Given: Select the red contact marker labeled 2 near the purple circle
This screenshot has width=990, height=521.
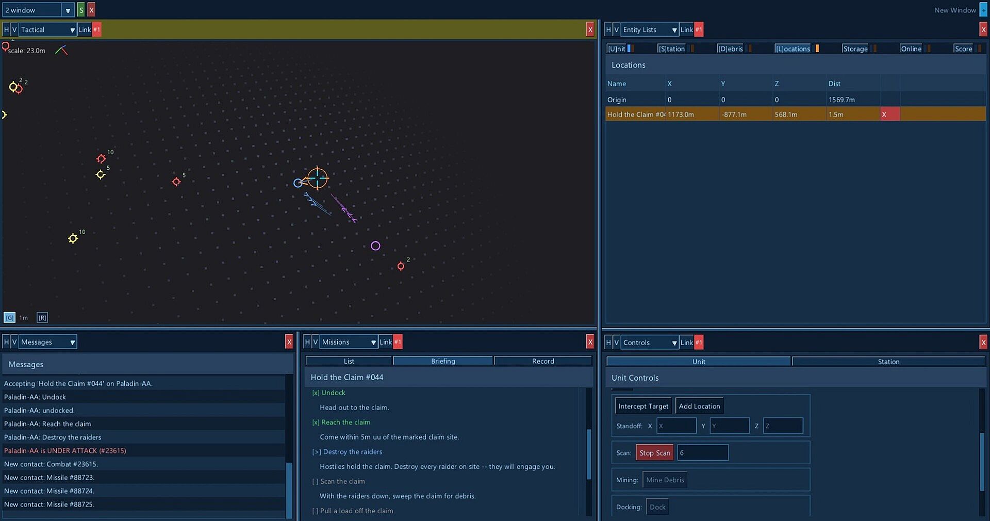Looking at the screenshot, I should point(401,266).
